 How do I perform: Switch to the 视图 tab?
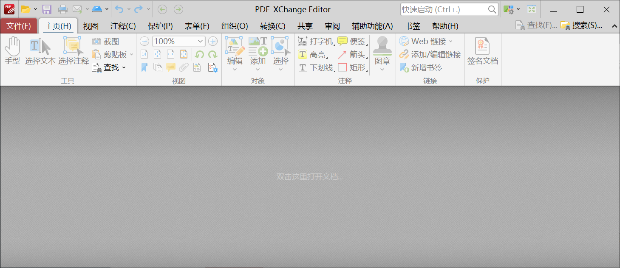[x=91, y=26]
